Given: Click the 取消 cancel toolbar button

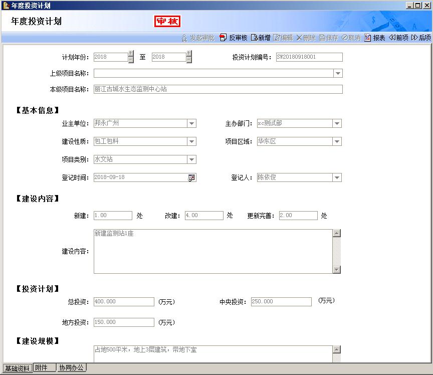Looking at the screenshot, I should pos(351,38).
